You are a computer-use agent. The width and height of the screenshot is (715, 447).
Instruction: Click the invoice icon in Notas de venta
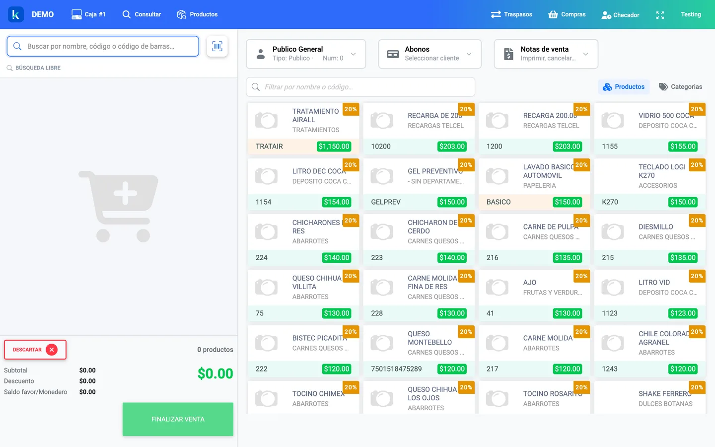click(x=508, y=54)
